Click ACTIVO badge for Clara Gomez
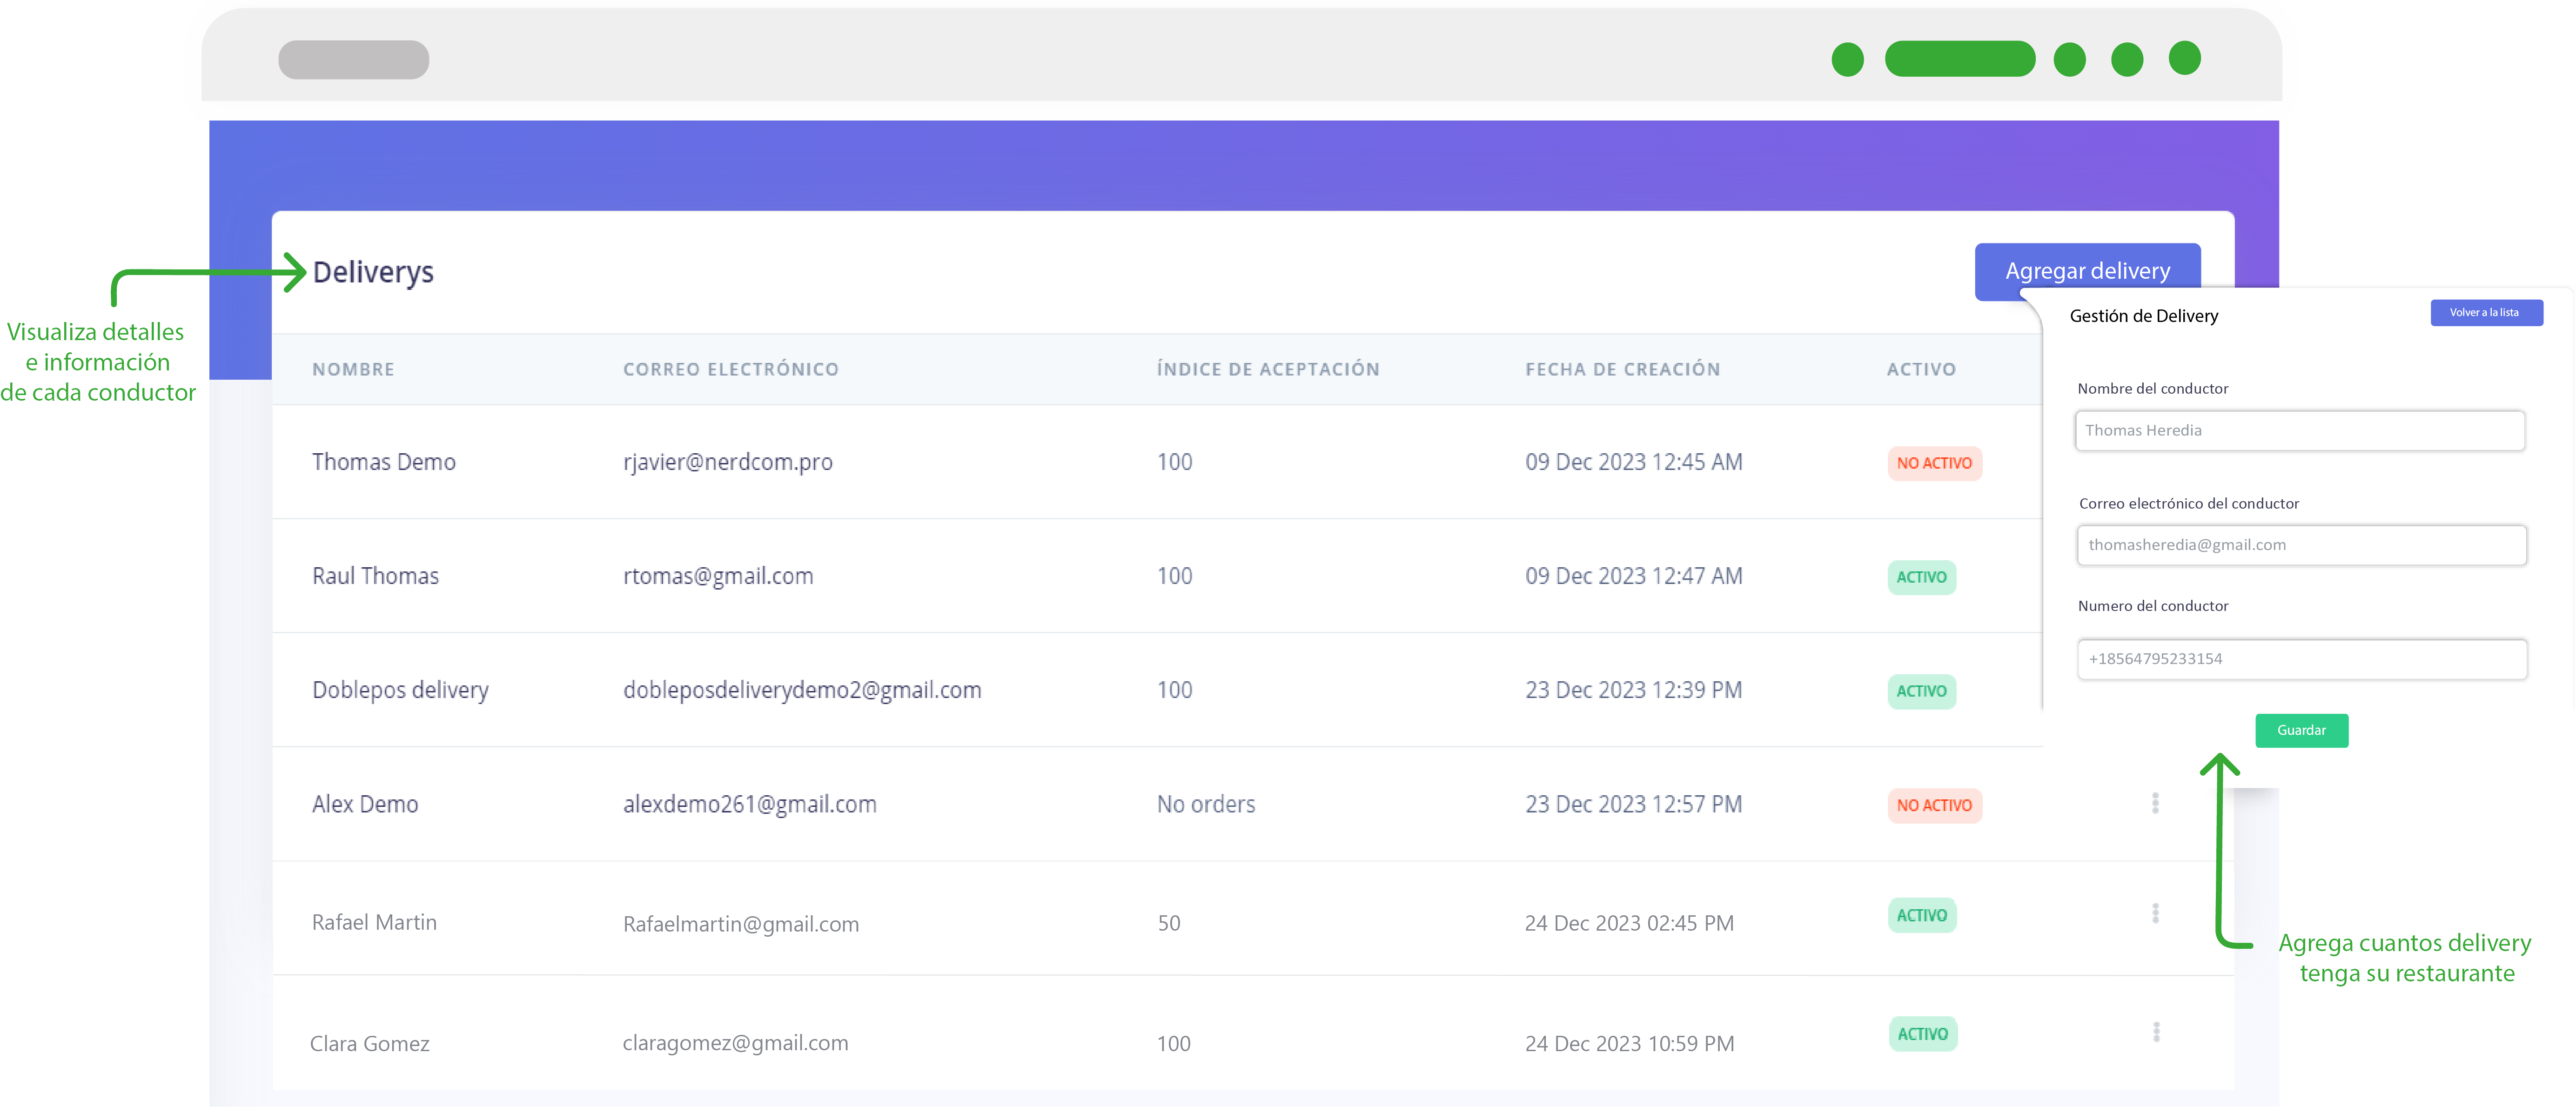 [x=1922, y=1034]
